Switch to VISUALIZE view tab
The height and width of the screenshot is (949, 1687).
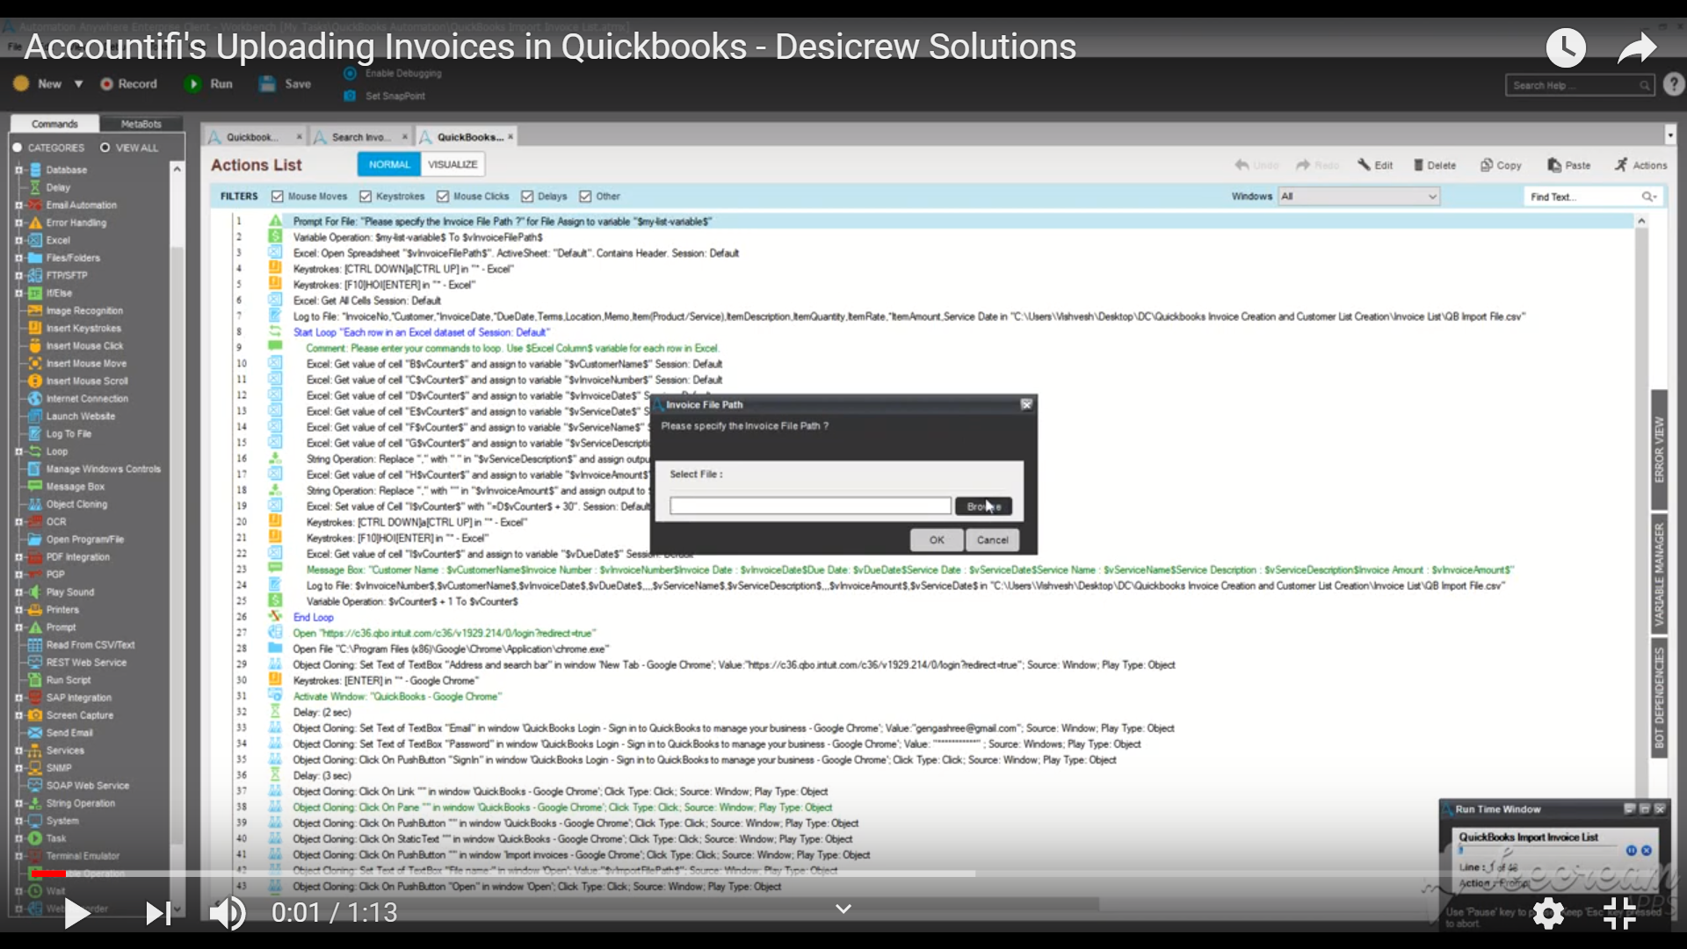coord(453,164)
